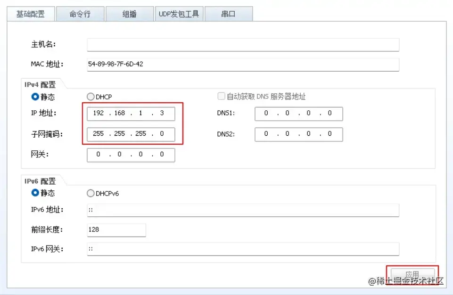The width and height of the screenshot is (453, 295).
Task: Open the 命令行 tab
Action: (80, 14)
